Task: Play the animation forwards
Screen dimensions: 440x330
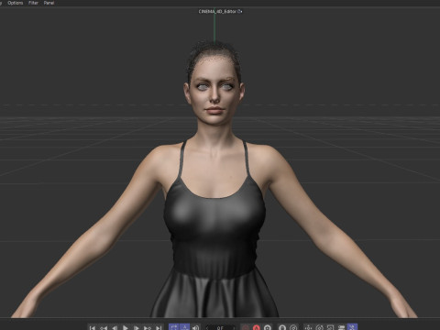Action: coord(126,328)
